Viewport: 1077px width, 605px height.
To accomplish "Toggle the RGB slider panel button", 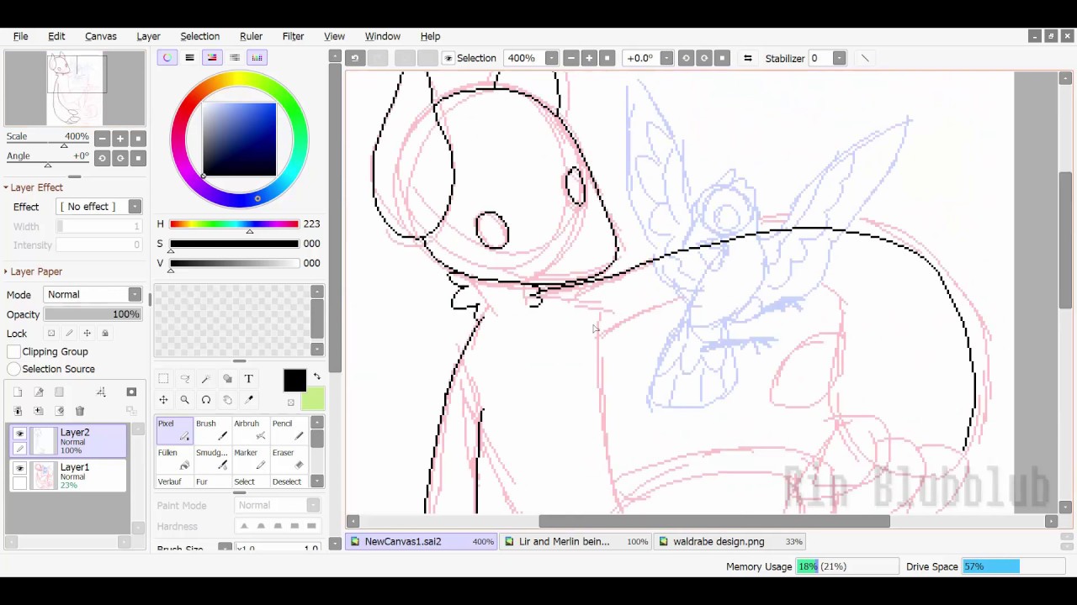I will click(x=189, y=57).
